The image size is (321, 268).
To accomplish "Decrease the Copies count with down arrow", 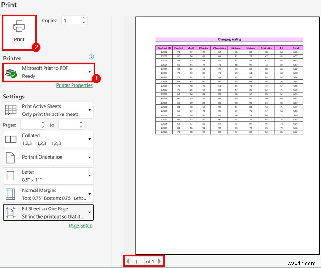I will click(x=84, y=23).
